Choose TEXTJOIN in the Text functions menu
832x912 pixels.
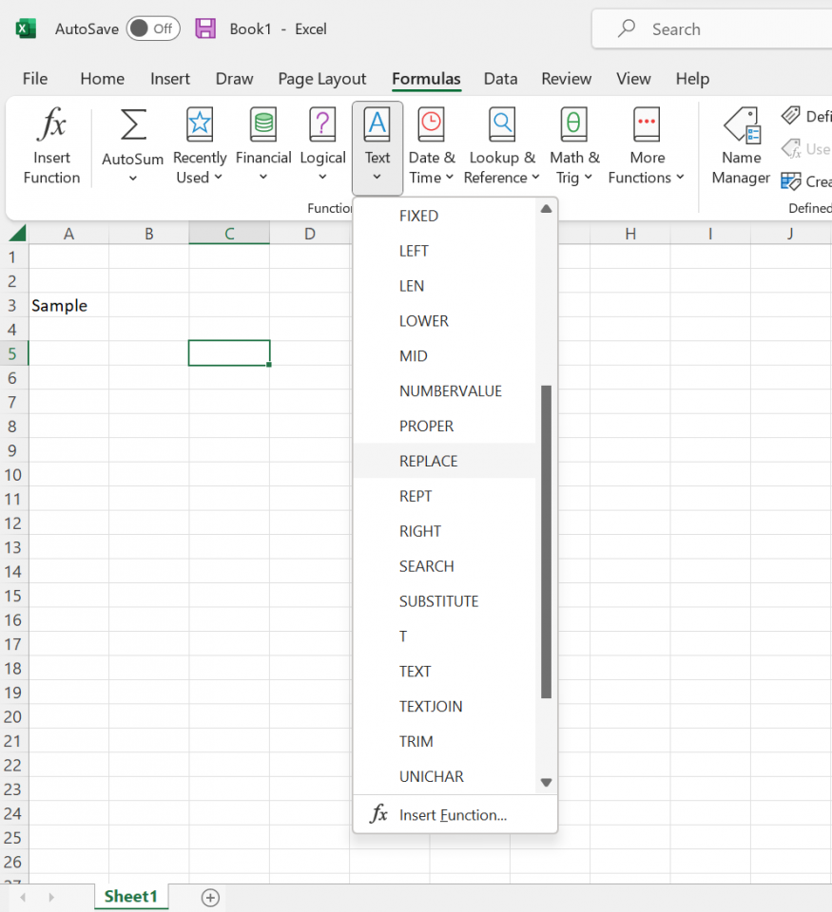click(x=431, y=707)
